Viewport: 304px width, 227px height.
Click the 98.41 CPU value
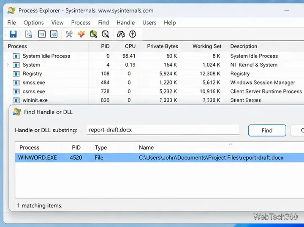pyautogui.click(x=129, y=56)
